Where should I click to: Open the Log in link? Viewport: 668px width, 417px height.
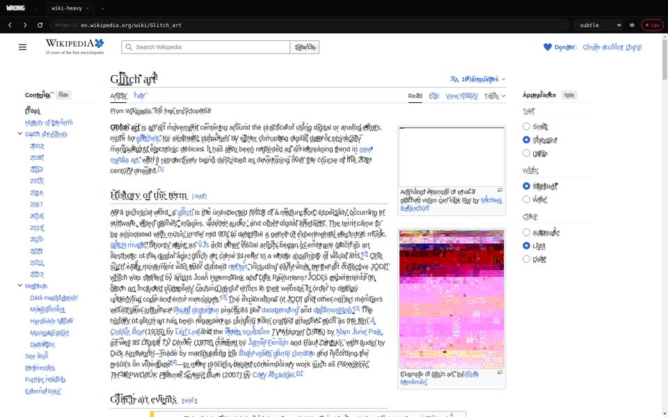tap(633, 47)
